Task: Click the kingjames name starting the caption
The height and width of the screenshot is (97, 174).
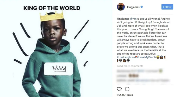Action: pos(123,19)
